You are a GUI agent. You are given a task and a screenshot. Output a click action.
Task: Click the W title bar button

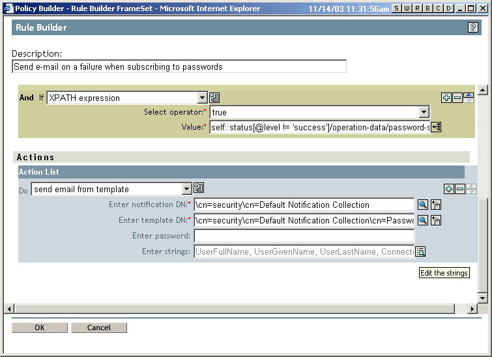pos(407,8)
